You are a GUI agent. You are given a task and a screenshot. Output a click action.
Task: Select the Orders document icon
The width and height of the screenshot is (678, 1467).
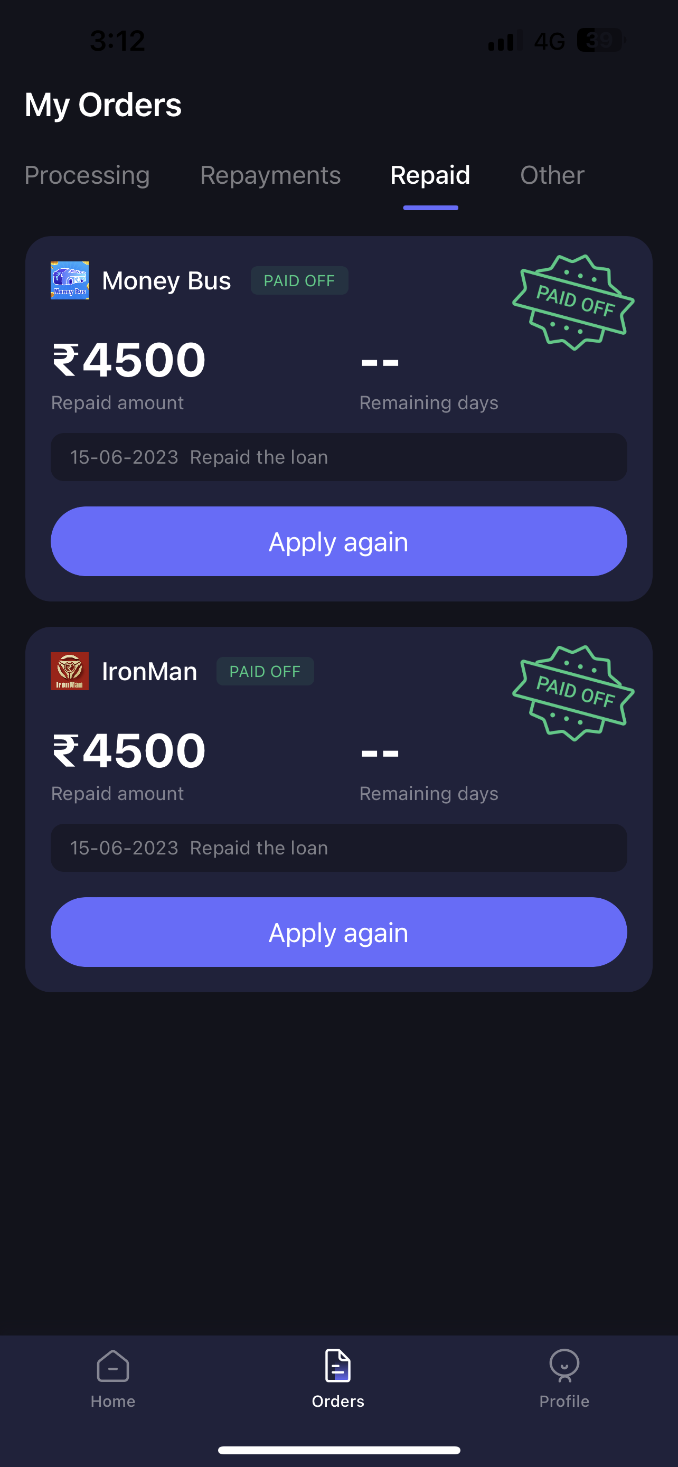click(338, 1366)
